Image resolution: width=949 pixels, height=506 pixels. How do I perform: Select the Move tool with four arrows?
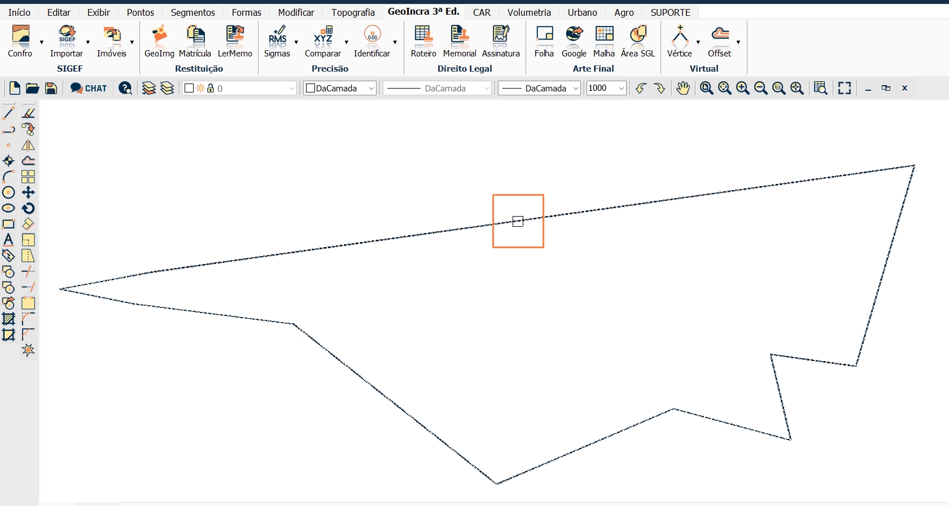pyautogui.click(x=28, y=192)
